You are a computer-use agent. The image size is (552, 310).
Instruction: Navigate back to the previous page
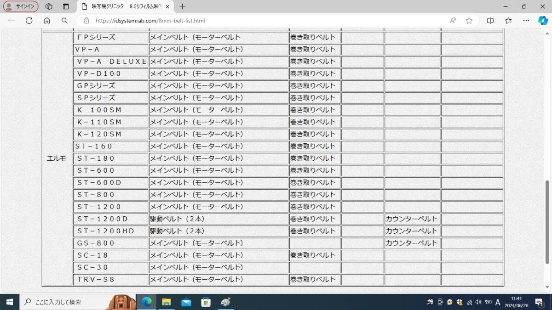coord(11,21)
